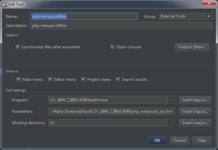Uncheck the Main menu option
This screenshot has height=150, width=218.
pos(19,79)
